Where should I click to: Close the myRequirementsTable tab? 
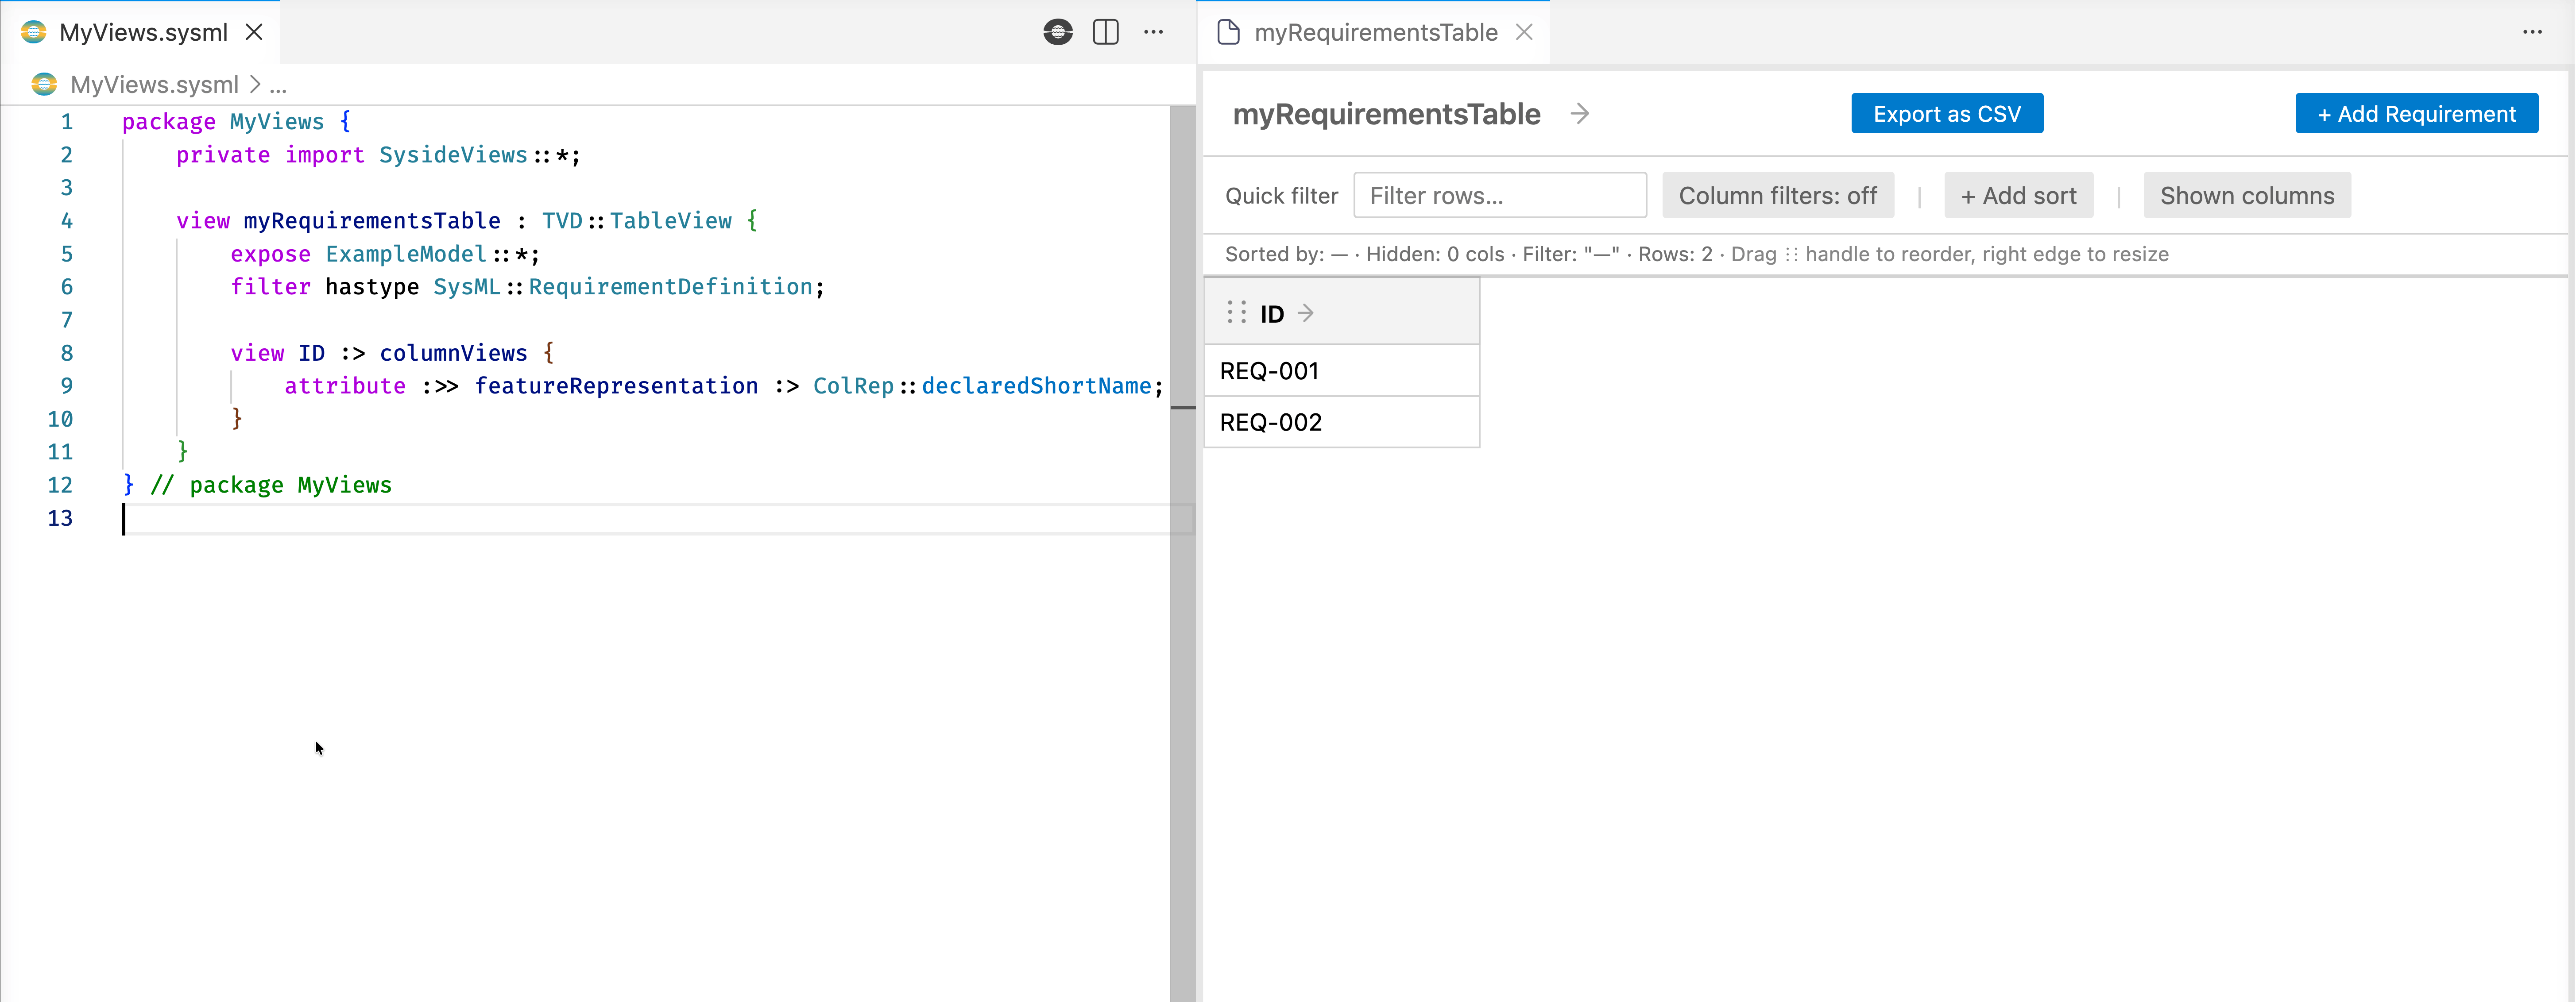click(1524, 32)
